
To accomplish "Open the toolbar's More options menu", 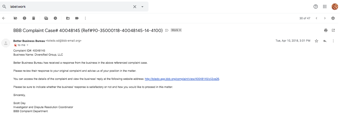I will (x=85, y=18).
